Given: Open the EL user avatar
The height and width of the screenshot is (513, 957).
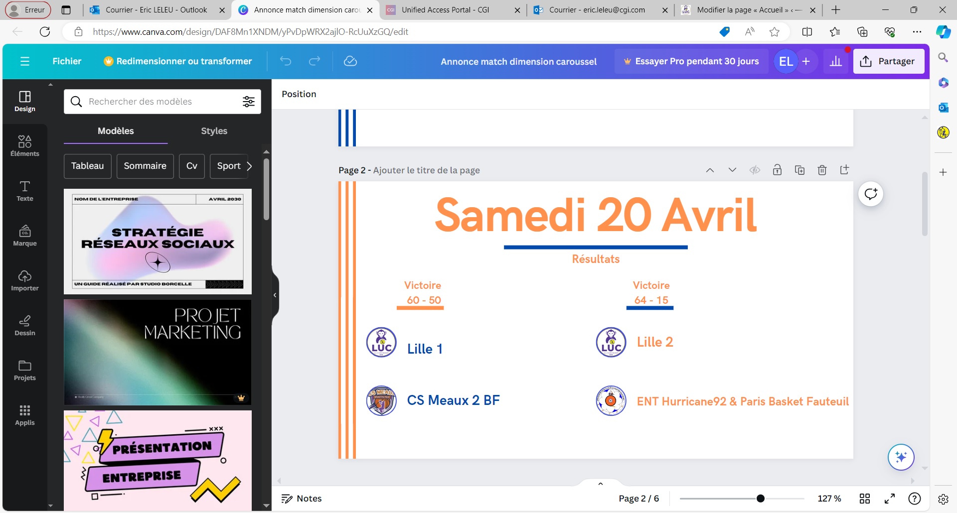Looking at the screenshot, I should click(786, 61).
